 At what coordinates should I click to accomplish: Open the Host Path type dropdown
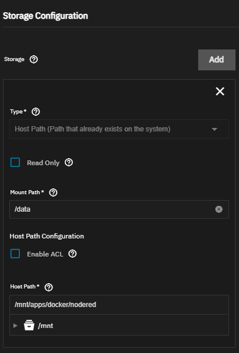click(x=119, y=129)
